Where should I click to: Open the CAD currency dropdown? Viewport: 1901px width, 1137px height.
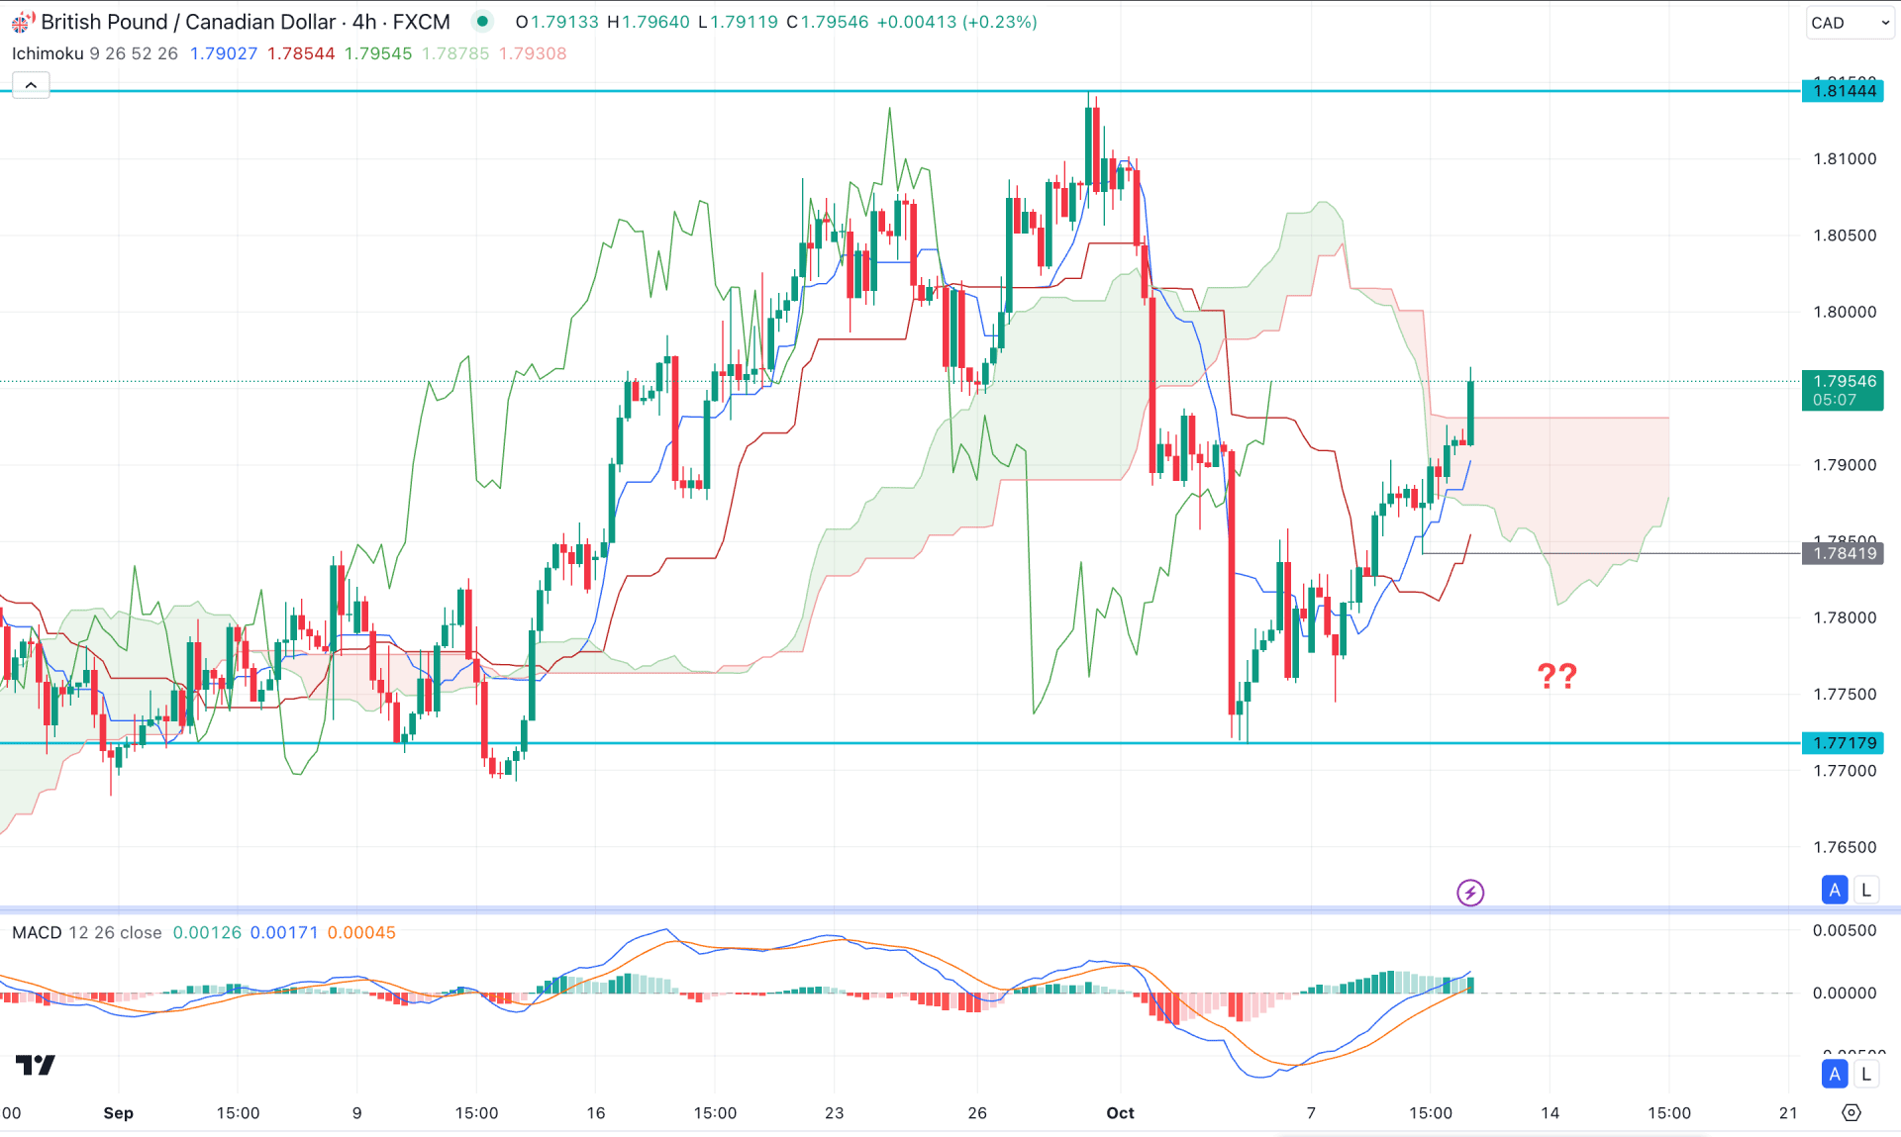1849,23
